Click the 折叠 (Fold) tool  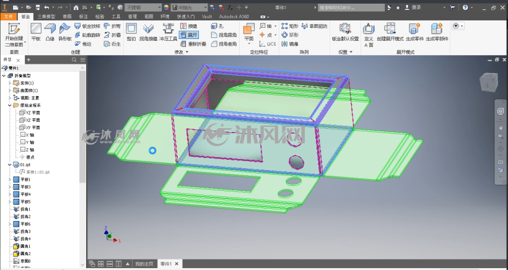(x=112, y=35)
